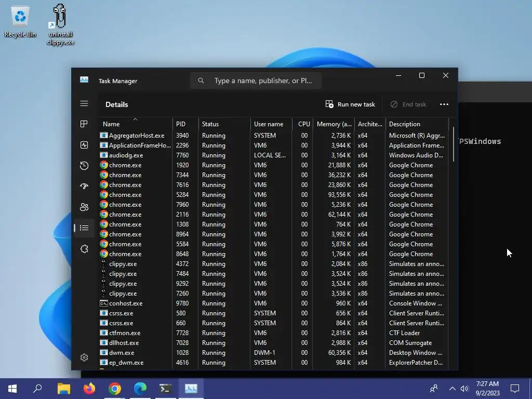This screenshot has width=532, height=399.
Task: Select the ep_dwm.exe process row
Action: (x=273, y=362)
